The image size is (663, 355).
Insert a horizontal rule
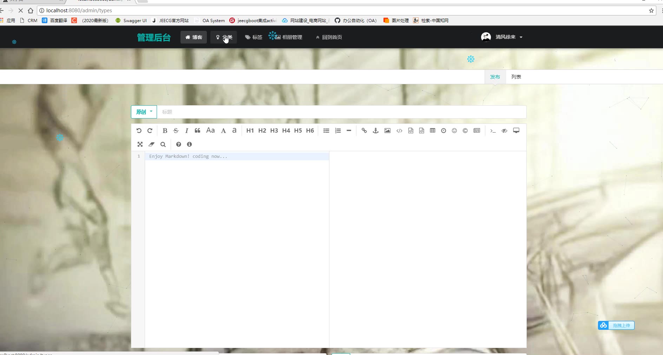[349, 130]
